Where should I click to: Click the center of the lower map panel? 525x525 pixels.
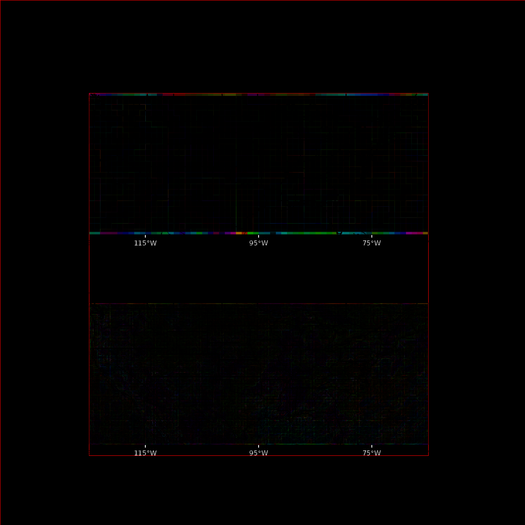259,374
